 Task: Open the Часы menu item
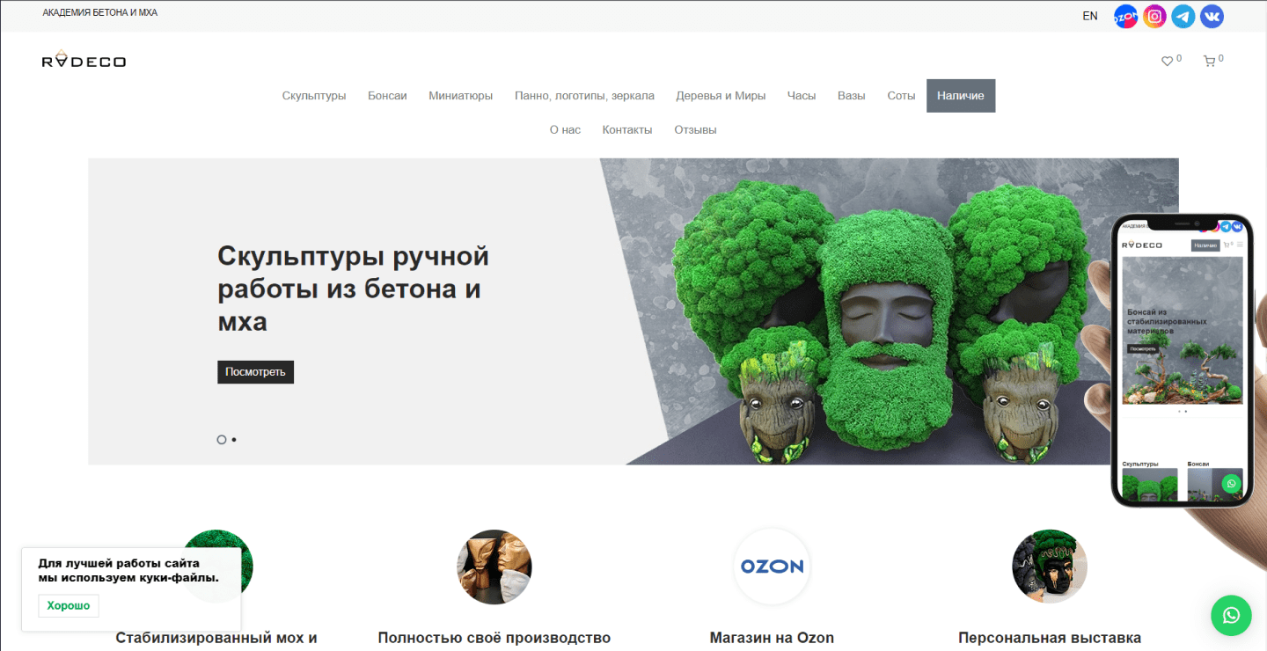coord(802,96)
